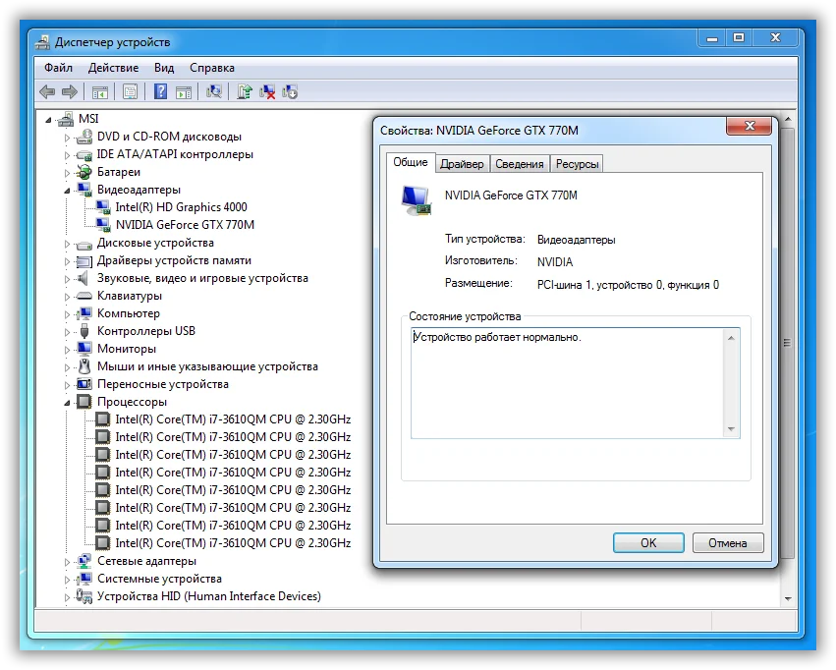Click the Forward arrow toolbar icon
This screenshot has width=836, height=670.
pyautogui.click(x=70, y=92)
